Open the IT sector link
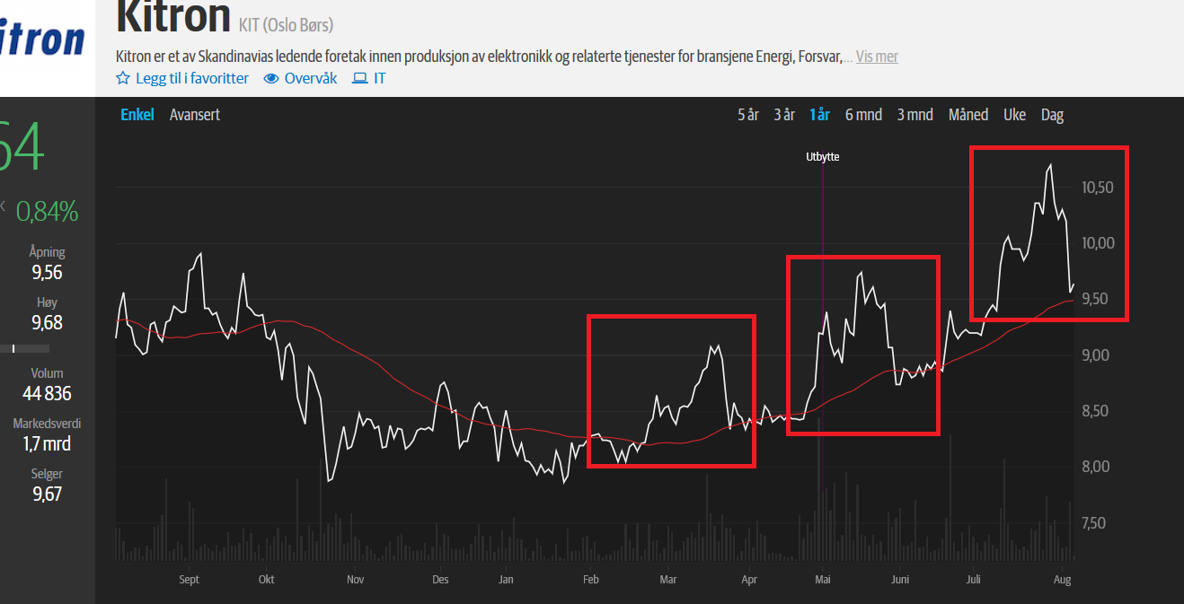The height and width of the screenshot is (604, 1184). pyautogui.click(x=380, y=78)
